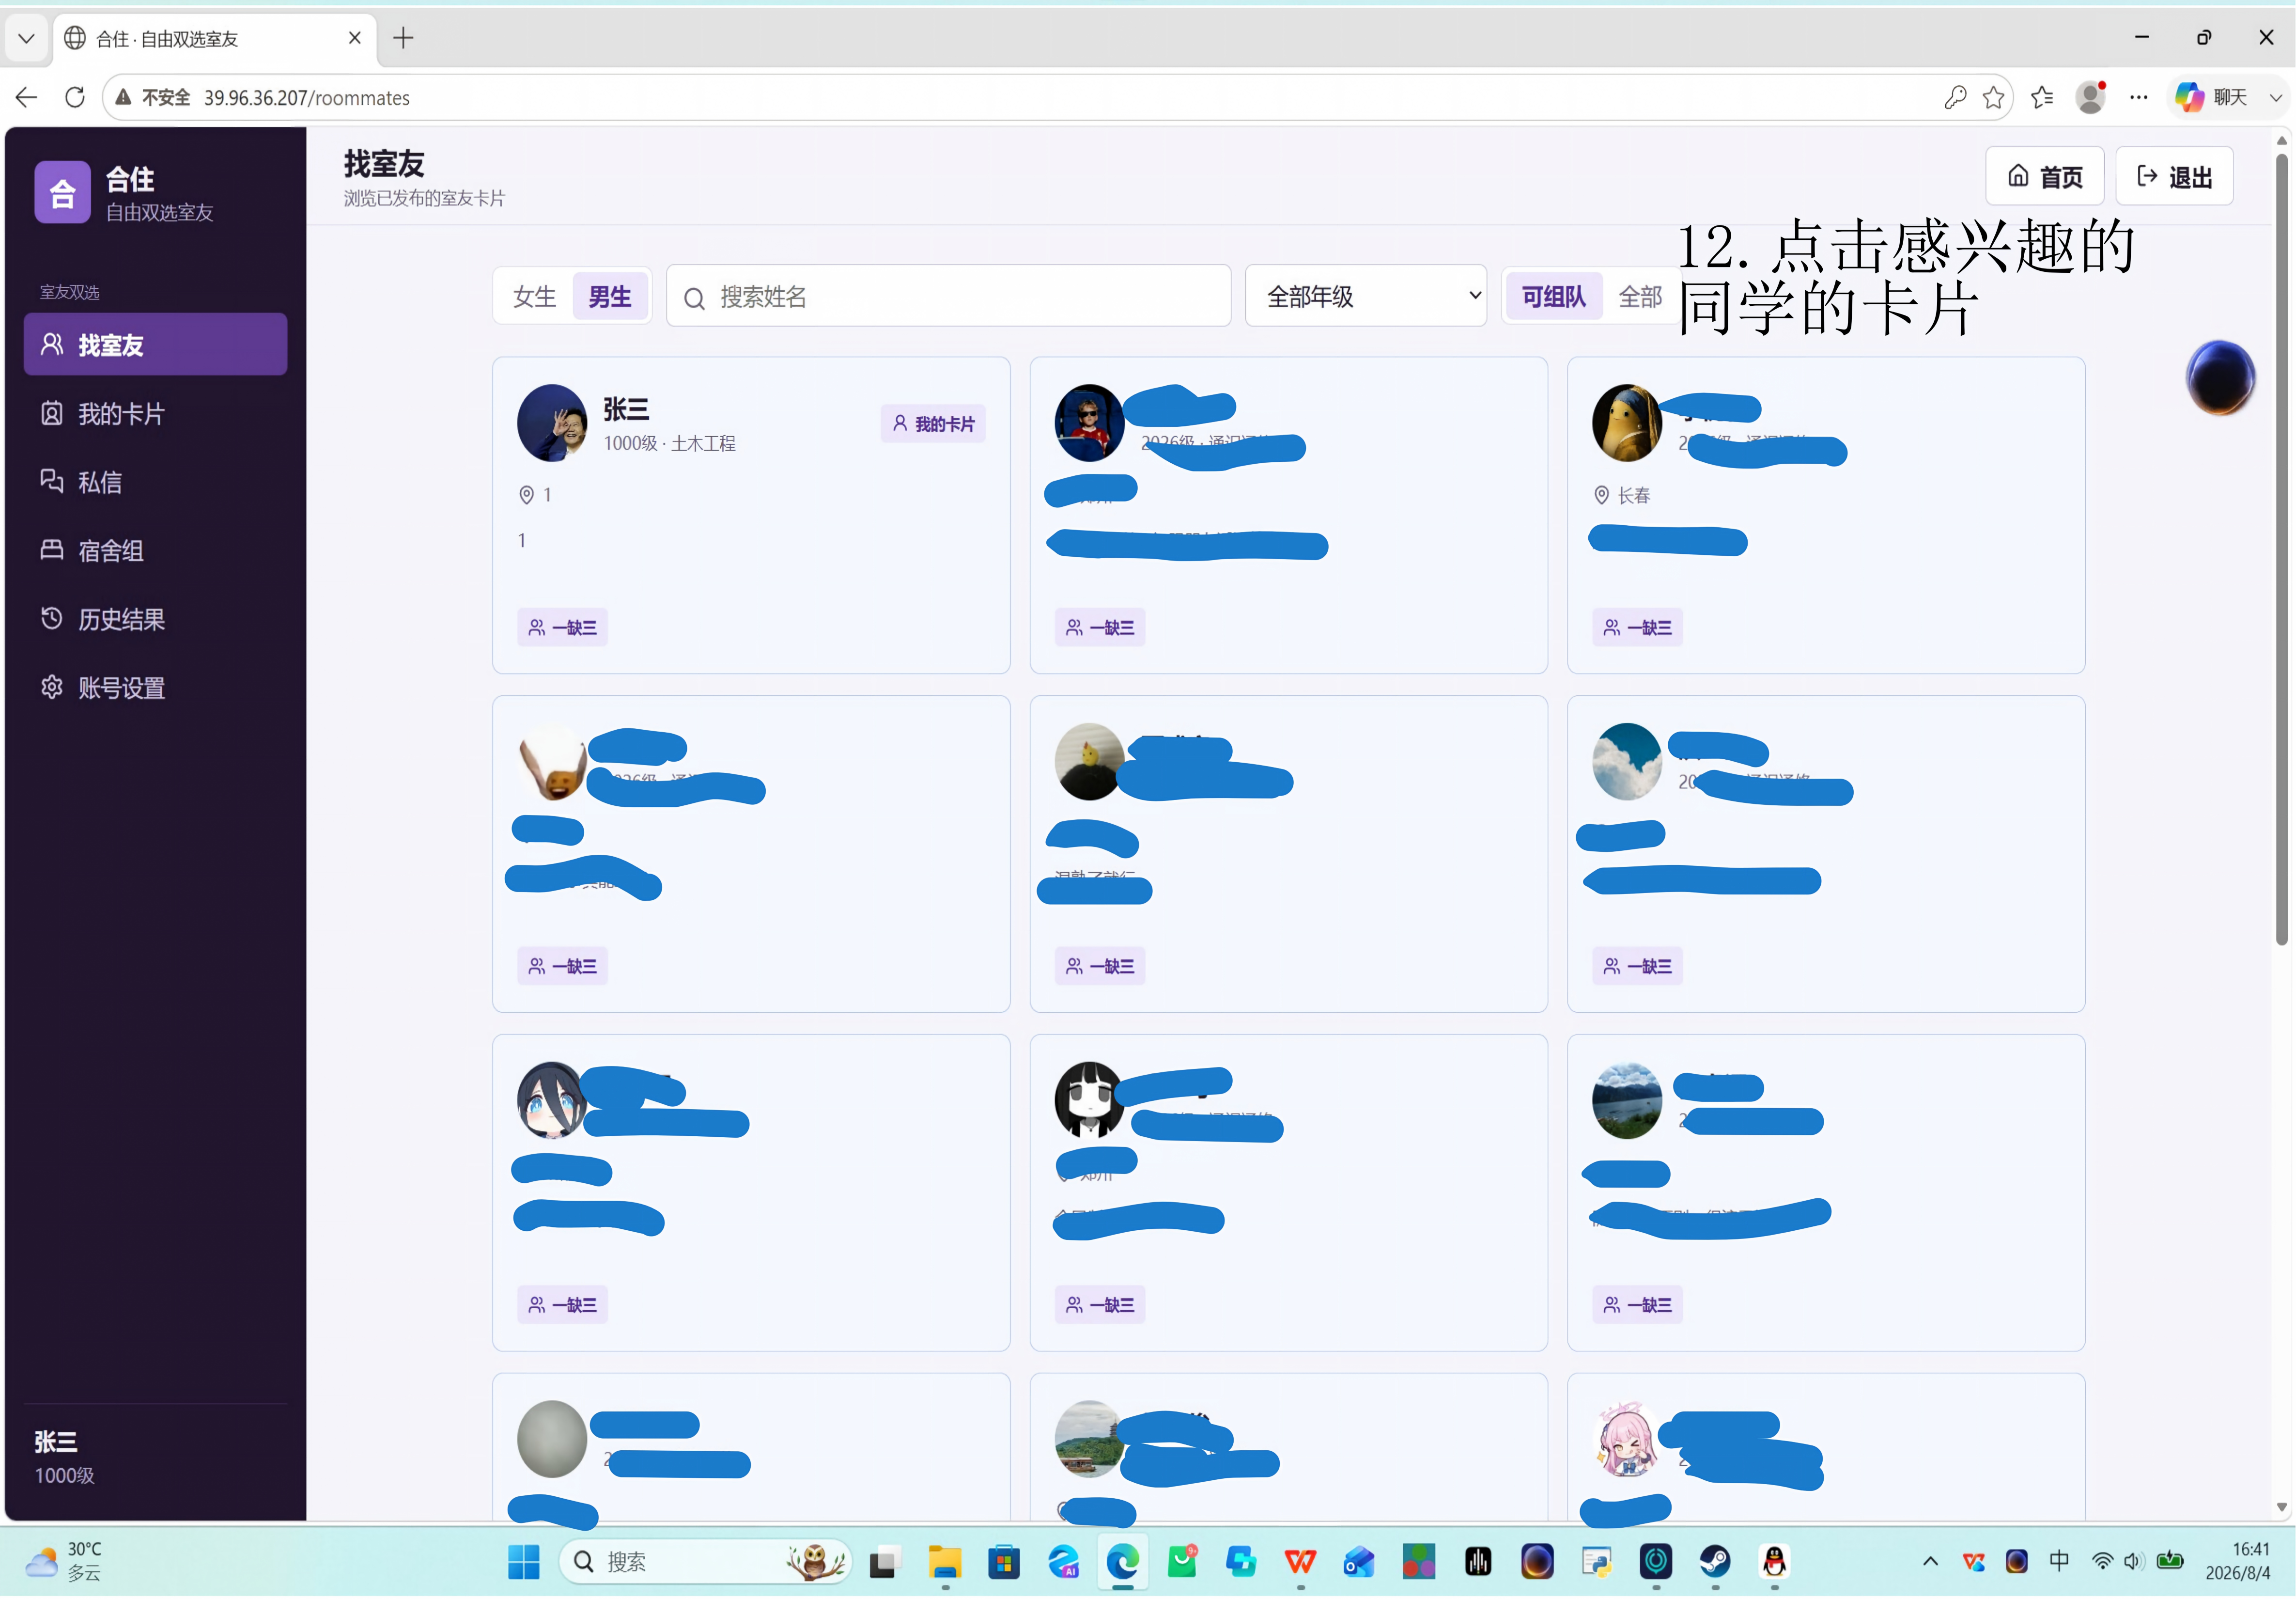Expand the tab list chevron
This screenshot has height=1599, width=2296.
click(27, 38)
